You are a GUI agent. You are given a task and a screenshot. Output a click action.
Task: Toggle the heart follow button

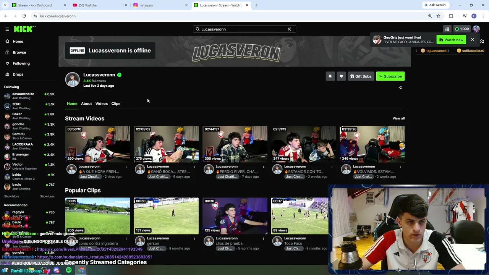click(341, 76)
